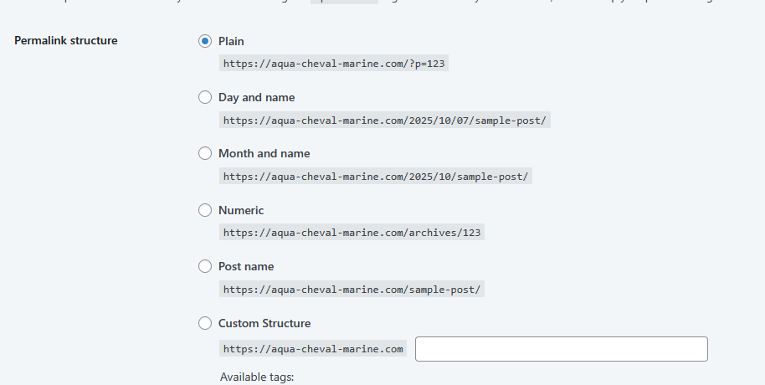Click the "Plain" option label text
This screenshot has height=385, width=765.
(x=231, y=41)
